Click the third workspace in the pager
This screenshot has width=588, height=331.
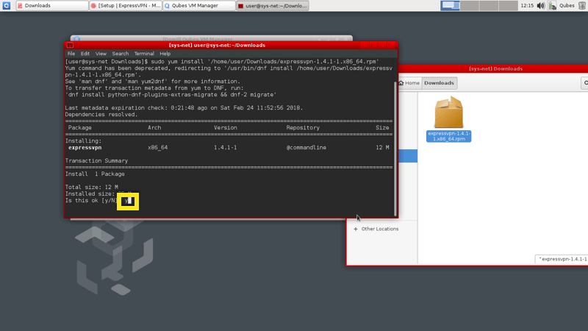pos(489,6)
